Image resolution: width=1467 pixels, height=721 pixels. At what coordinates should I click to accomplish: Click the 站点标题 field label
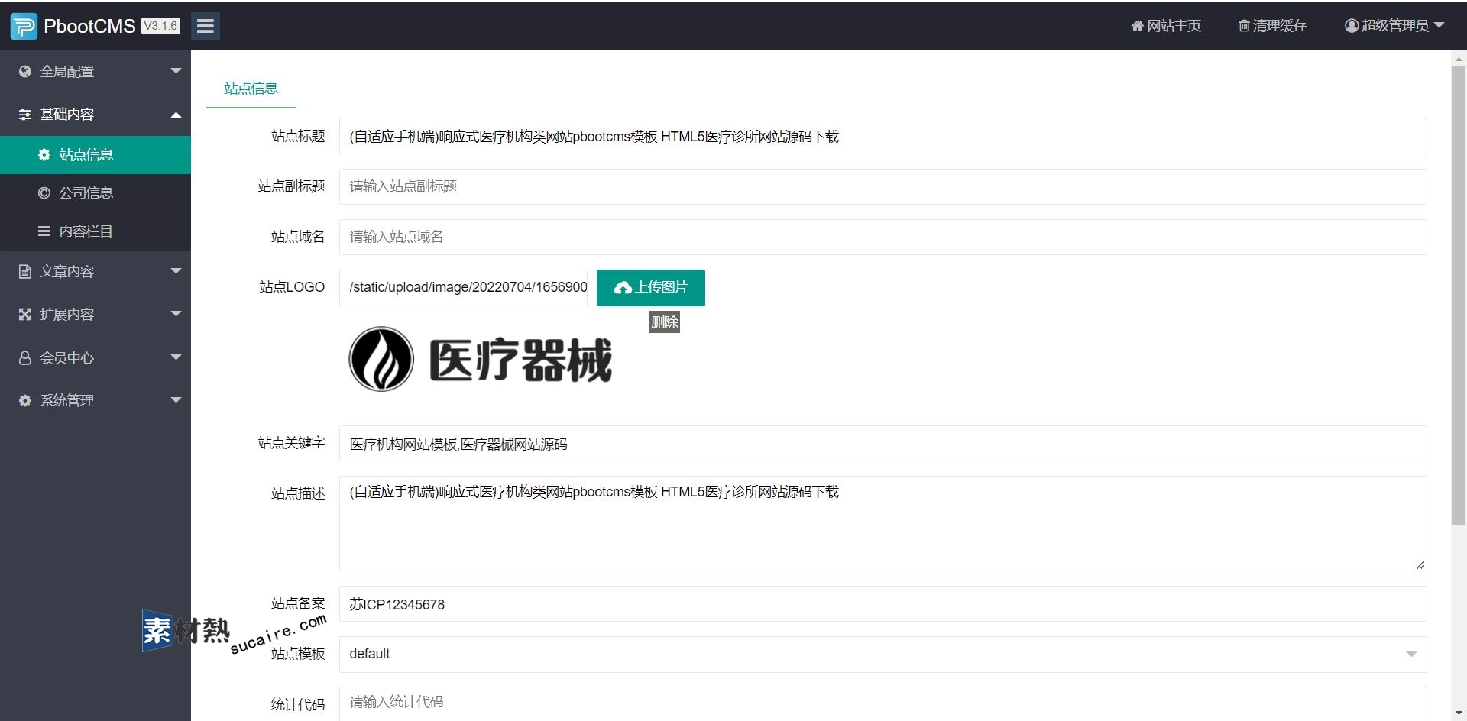(298, 136)
